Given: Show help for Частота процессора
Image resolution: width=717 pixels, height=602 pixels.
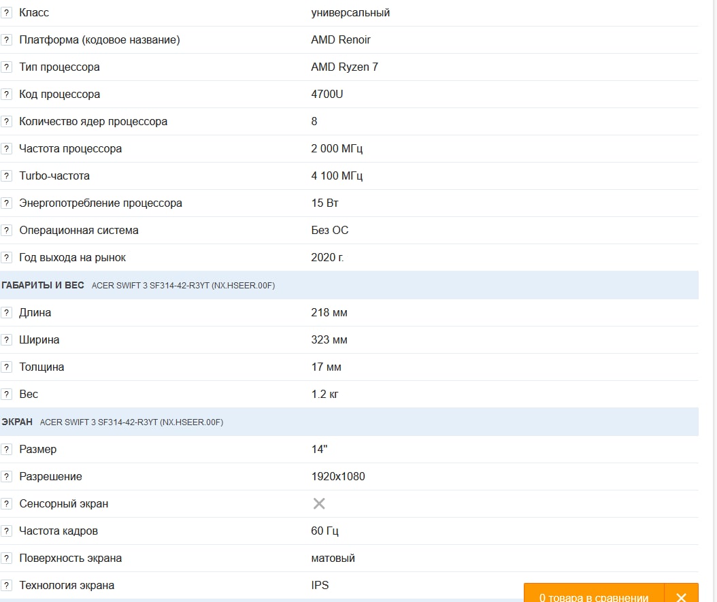Looking at the screenshot, I should pyautogui.click(x=6, y=148).
